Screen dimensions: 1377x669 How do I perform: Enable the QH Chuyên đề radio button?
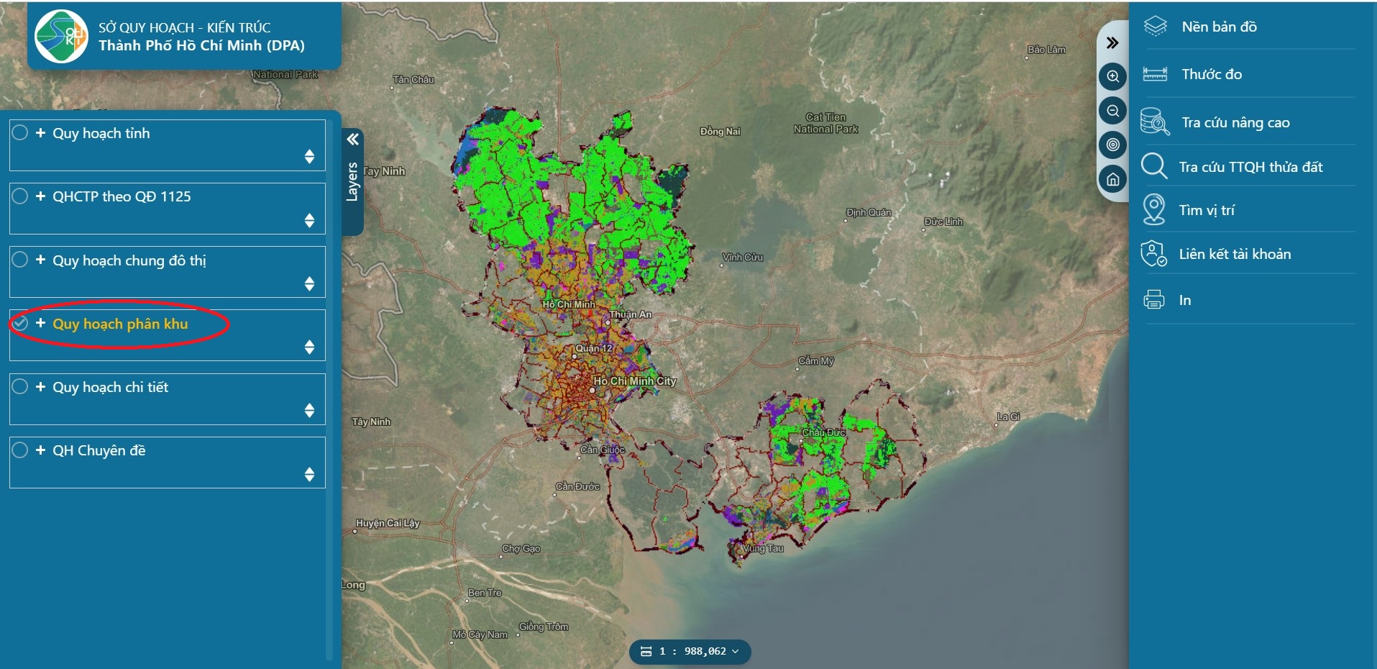click(x=20, y=450)
